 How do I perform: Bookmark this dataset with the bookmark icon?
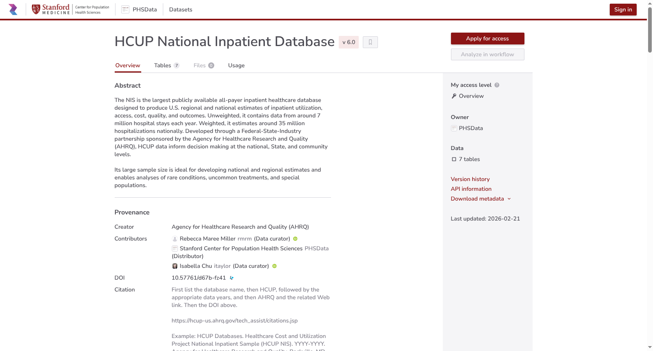(370, 42)
